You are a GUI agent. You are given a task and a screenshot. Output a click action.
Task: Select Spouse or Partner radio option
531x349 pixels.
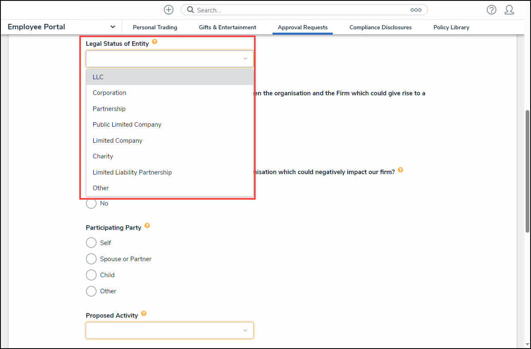(91, 259)
